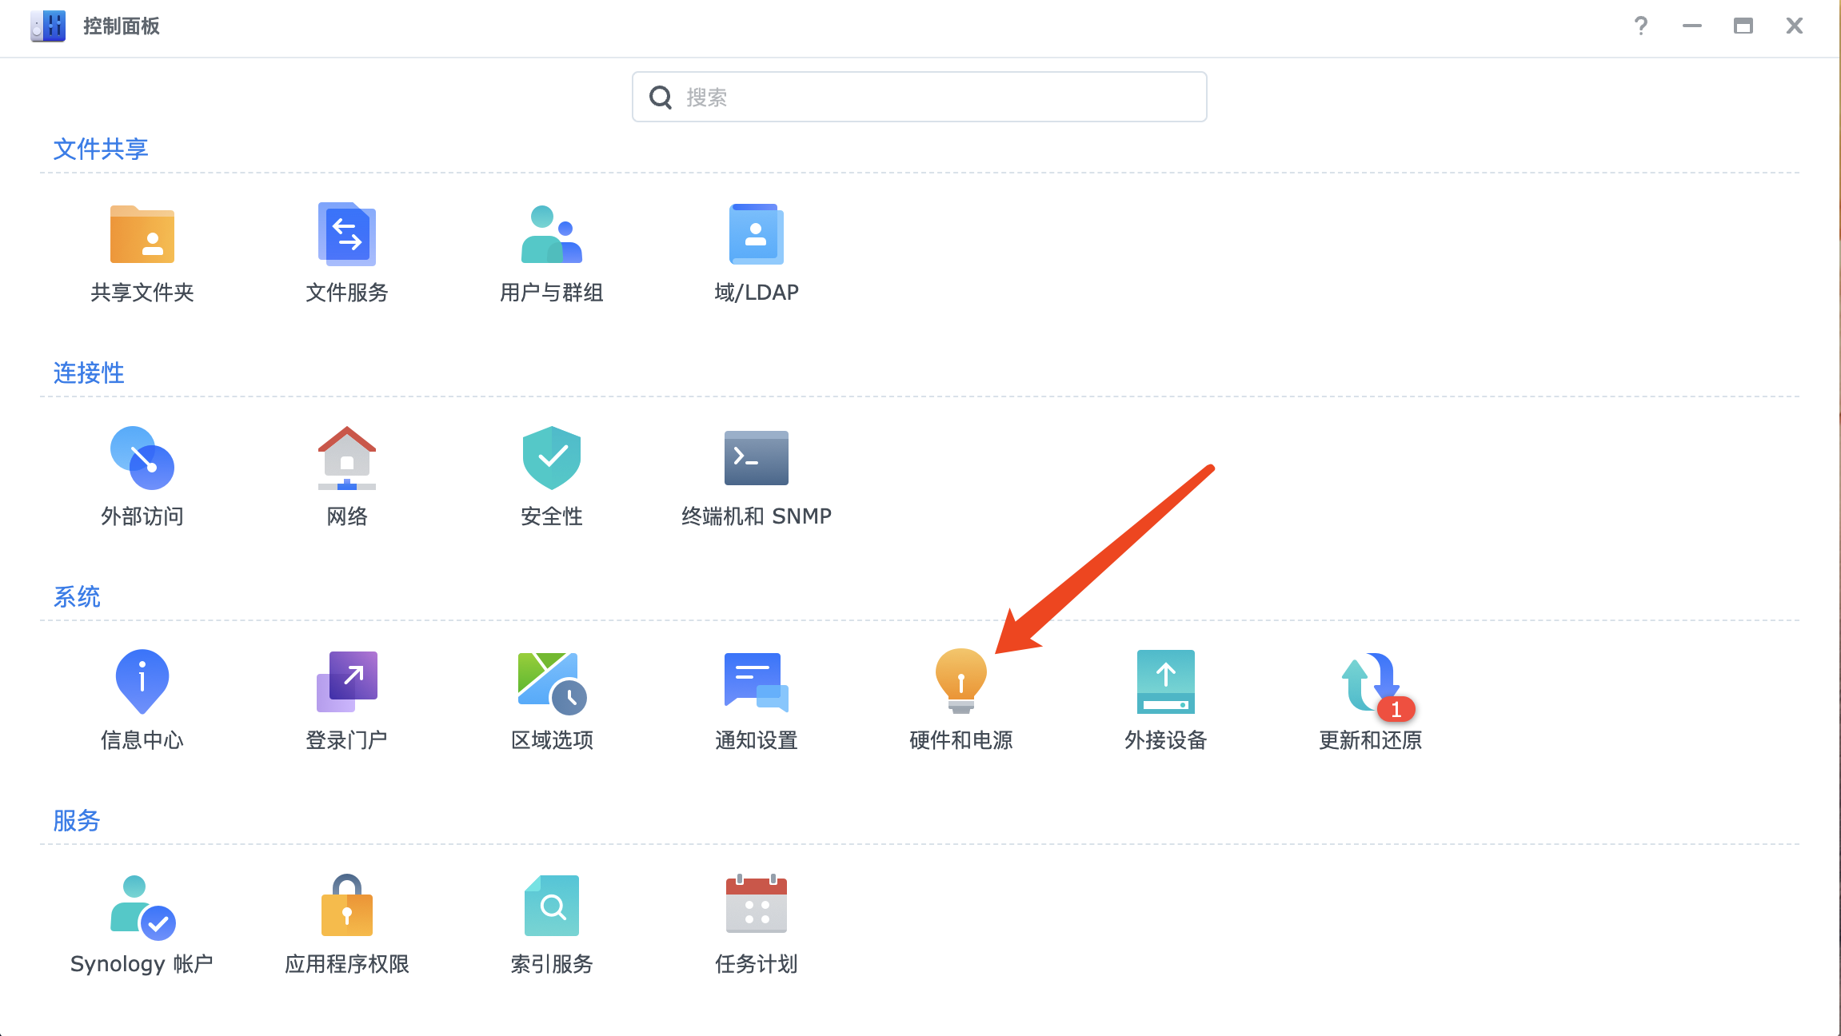Open 应用程序权限 application privileges
This screenshot has width=1841, height=1036.
point(346,906)
